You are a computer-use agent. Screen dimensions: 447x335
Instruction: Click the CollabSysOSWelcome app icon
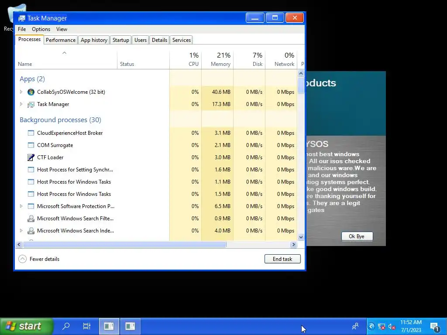point(31,92)
